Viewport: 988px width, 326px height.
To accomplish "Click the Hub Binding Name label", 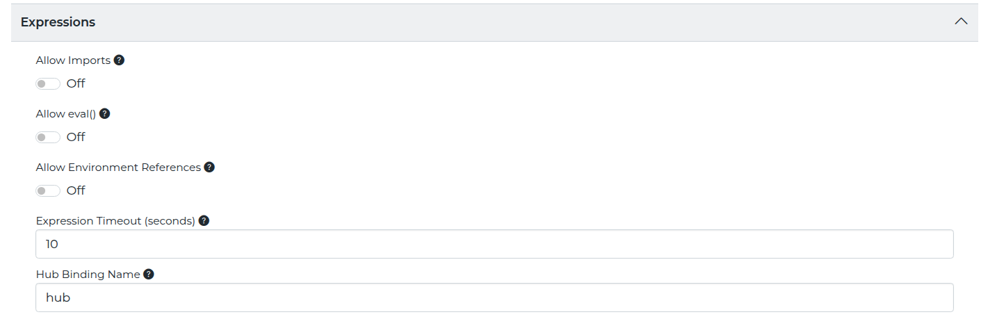I will tap(88, 275).
